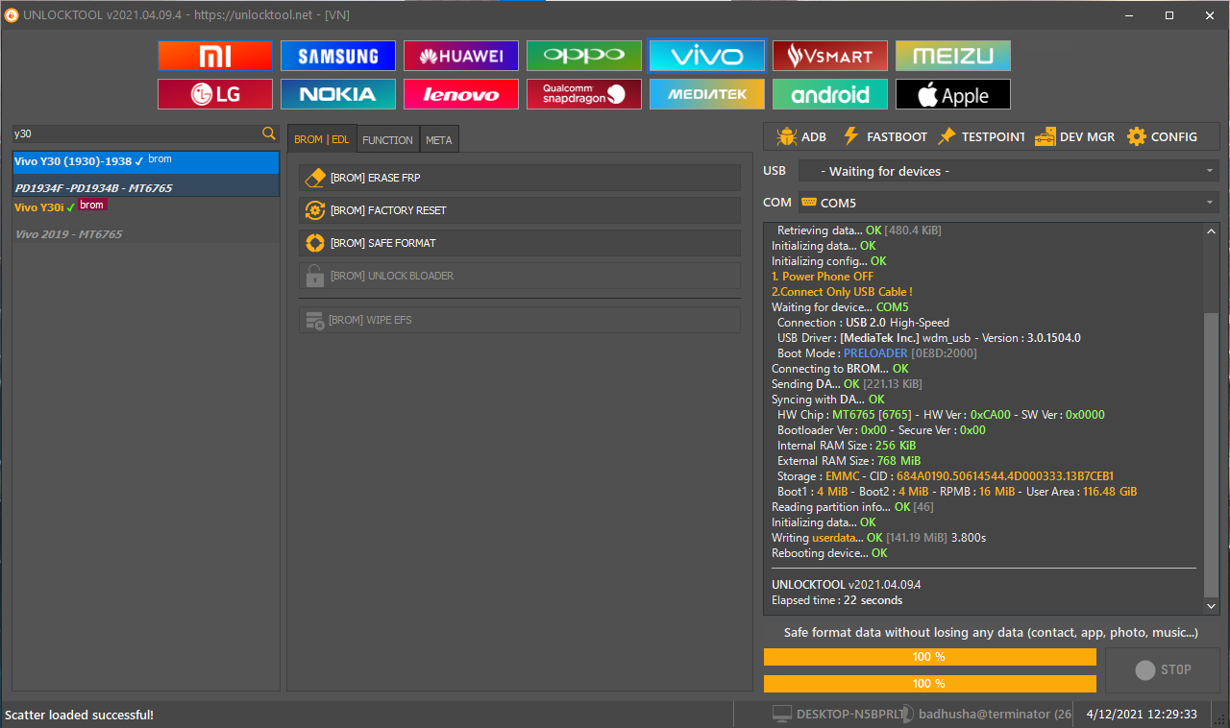This screenshot has height=728, width=1230.
Task: Switch to the BROM | EDL tab
Action: pyautogui.click(x=322, y=139)
